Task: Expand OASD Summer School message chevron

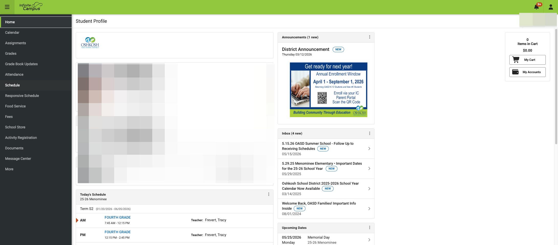Action: (x=369, y=149)
